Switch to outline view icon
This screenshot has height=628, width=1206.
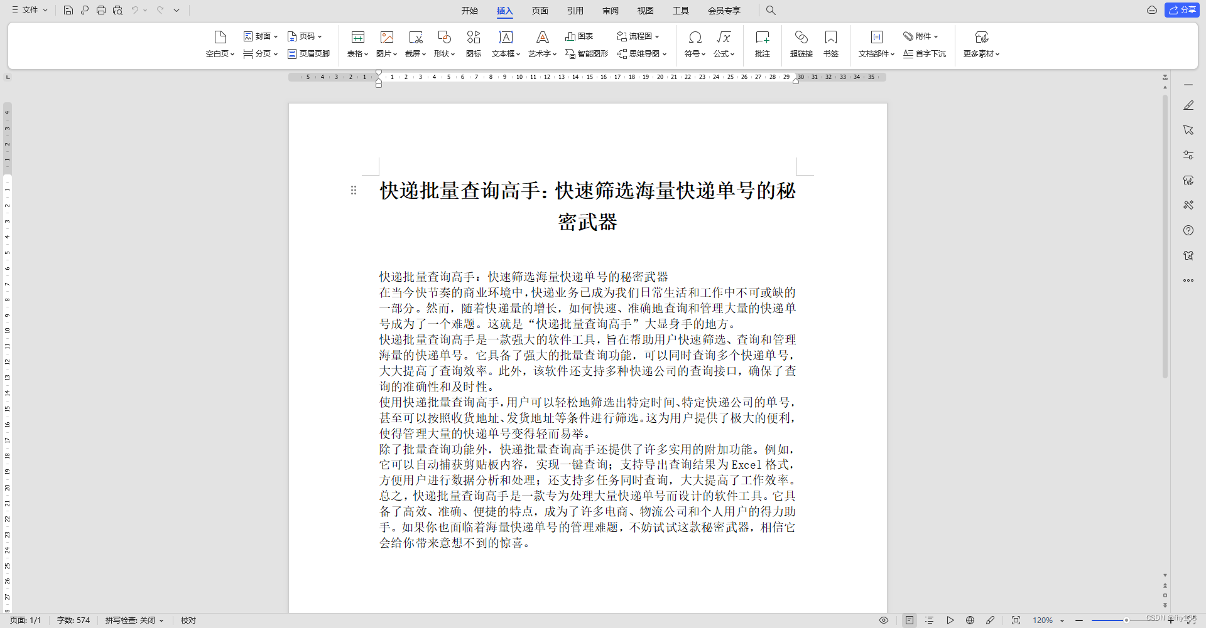[930, 620]
